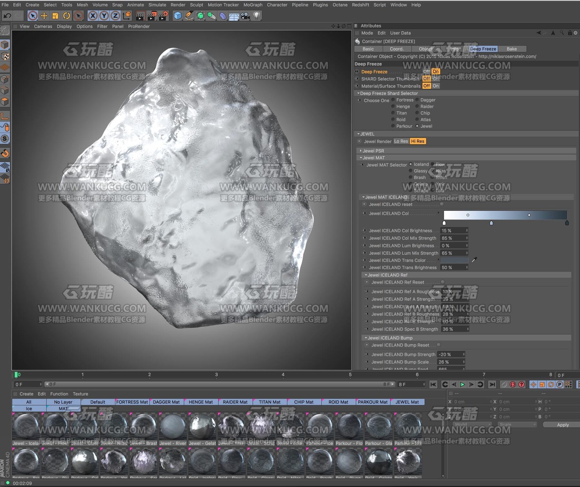Switch to the Bake tab
The height and width of the screenshot is (487, 580).
(512, 49)
